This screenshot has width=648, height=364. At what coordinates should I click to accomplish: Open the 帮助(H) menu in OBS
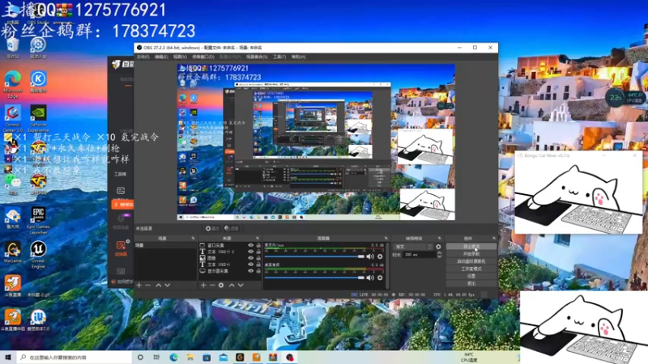coord(298,57)
